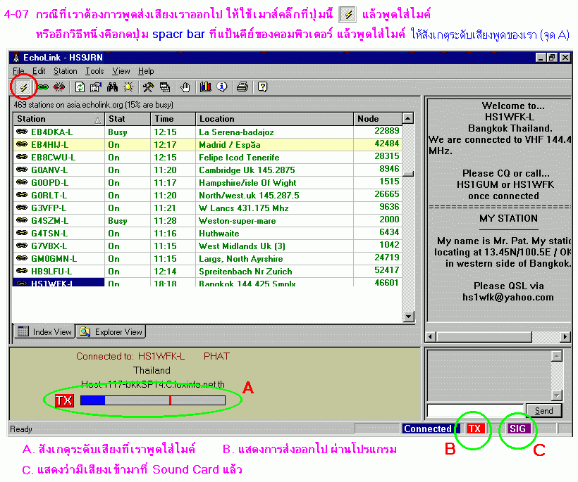Sort by the Stat column header
Screen dimensions: 578x482
(x=128, y=119)
